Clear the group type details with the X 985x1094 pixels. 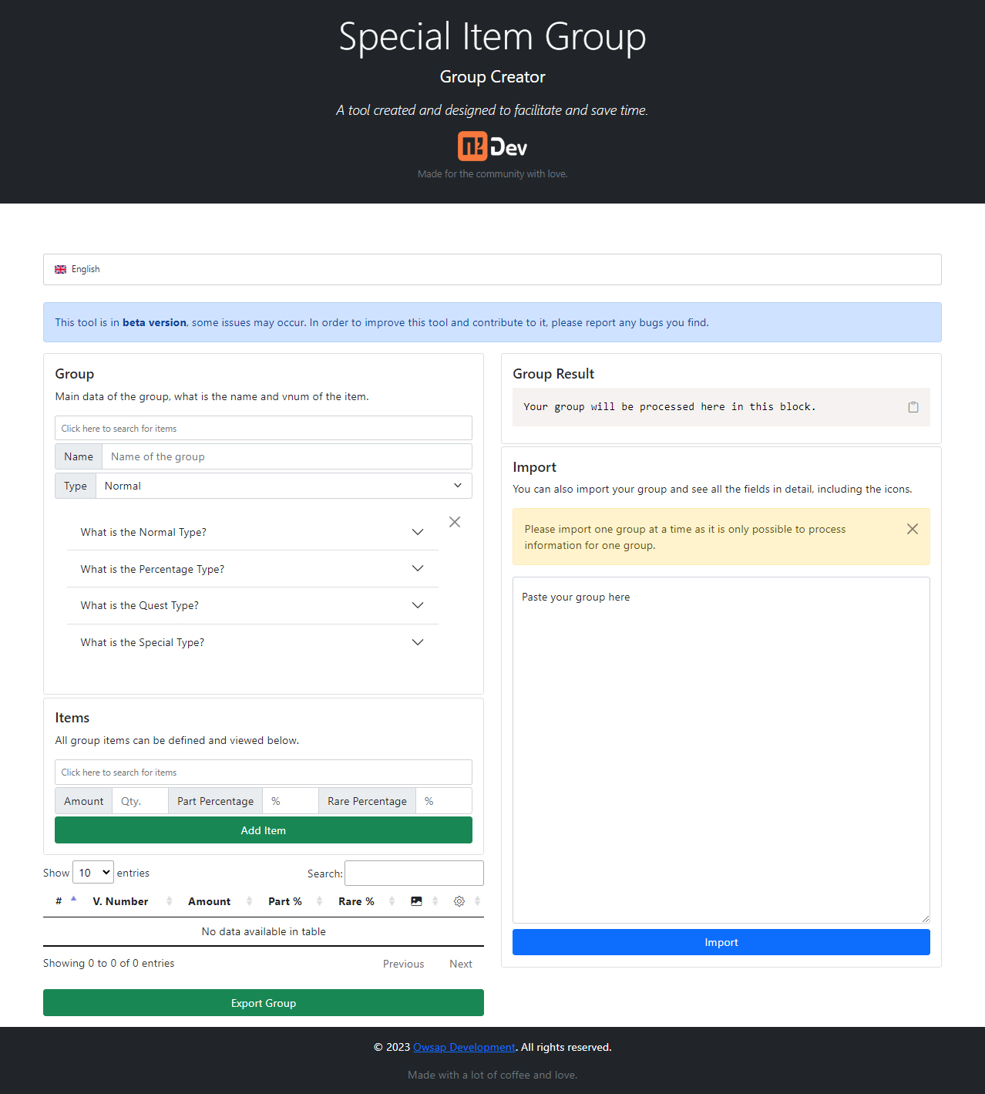[454, 522]
